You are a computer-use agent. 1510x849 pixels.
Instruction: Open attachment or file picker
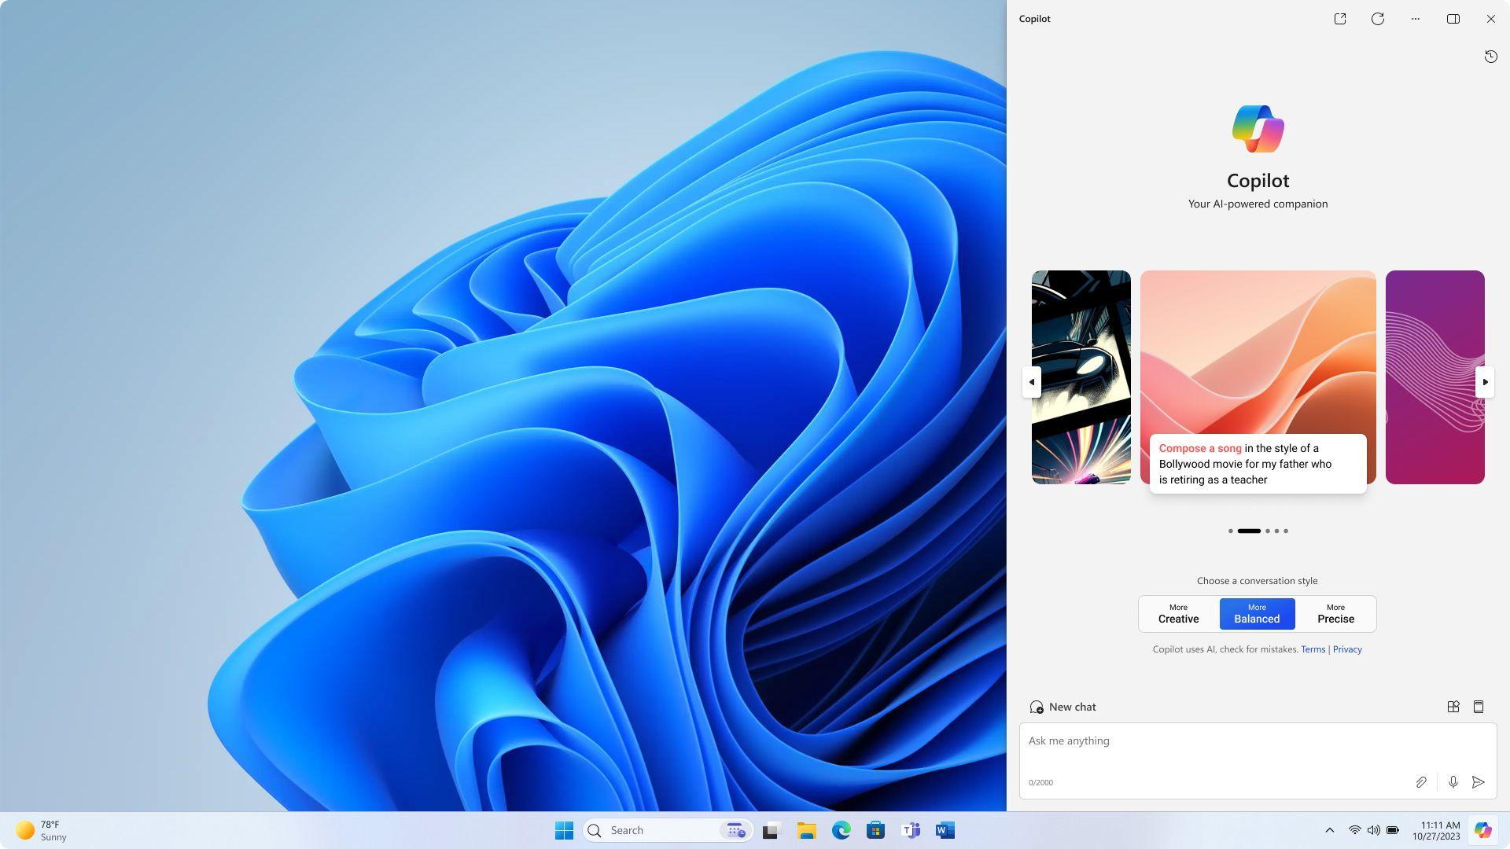coord(1421,783)
